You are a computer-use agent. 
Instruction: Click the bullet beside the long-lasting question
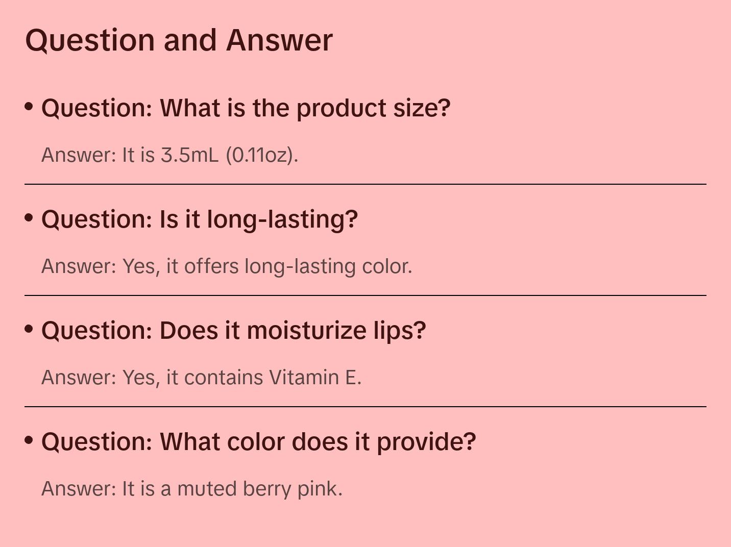coord(29,218)
